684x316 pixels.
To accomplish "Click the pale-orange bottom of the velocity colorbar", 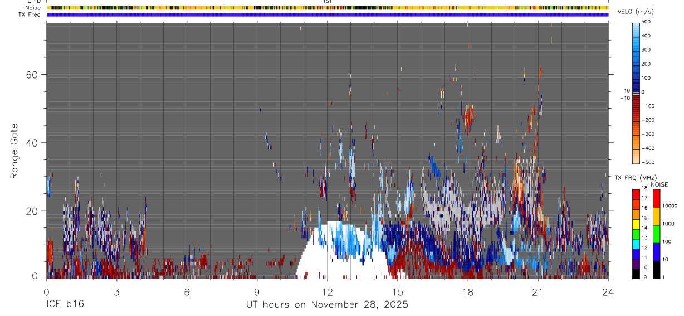I will coord(636,156).
